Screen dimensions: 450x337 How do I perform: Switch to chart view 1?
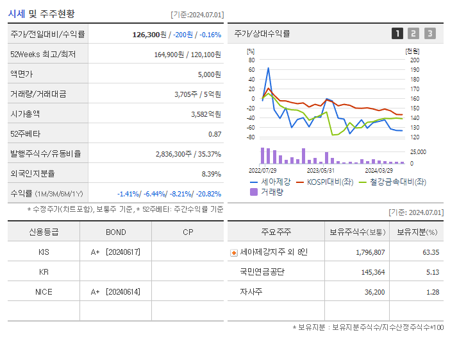(397, 33)
